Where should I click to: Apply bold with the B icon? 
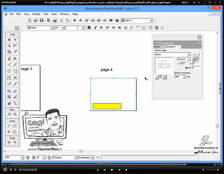[89, 27]
